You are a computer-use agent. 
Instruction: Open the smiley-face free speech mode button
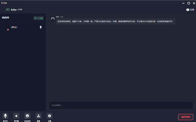coord(28,116)
